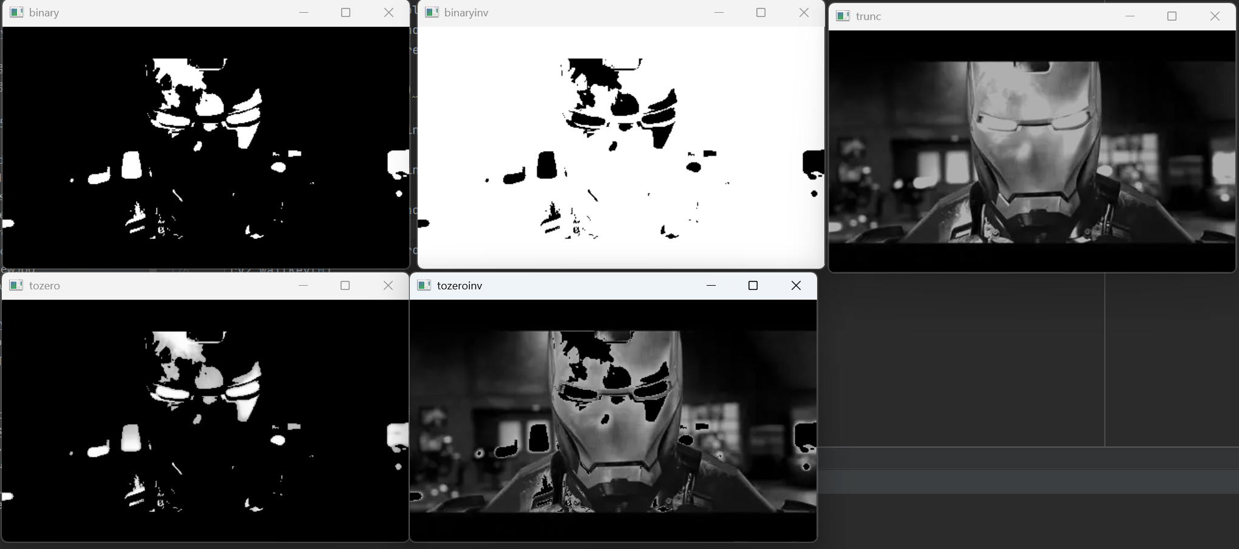1239x549 pixels.
Task: Click the tozero window's title icon
Action: click(x=17, y=286)
